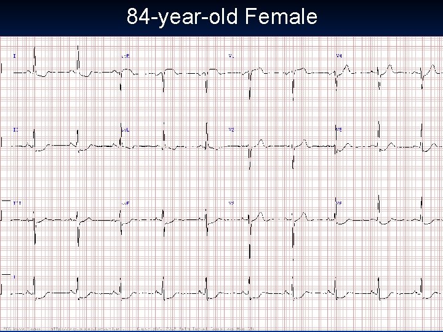This screenshot has width=443, height=332.
Task: Click the "aVF" lead label
Action: click(x=126, y=204)
